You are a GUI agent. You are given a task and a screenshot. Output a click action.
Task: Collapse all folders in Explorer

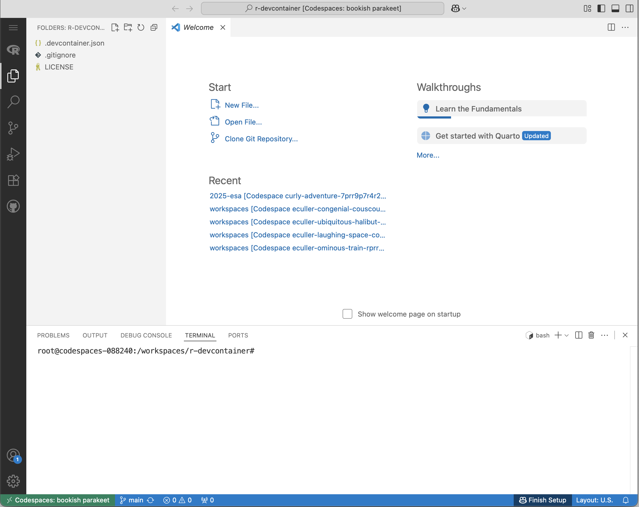tap(154, 28)
